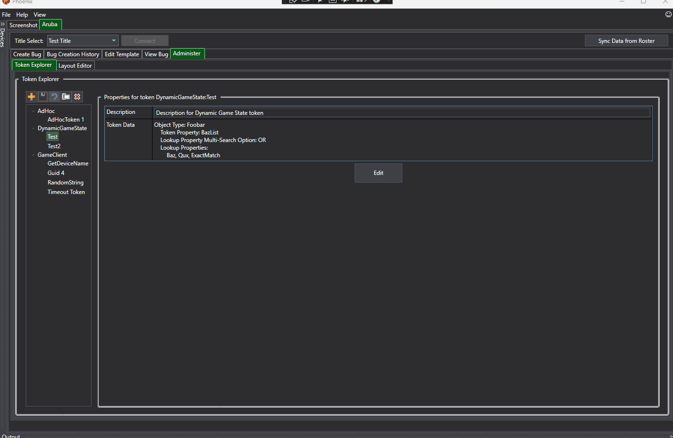Collapse the GameClient tree node
Viewport: 673px width, 438px height.
point(33,155)
